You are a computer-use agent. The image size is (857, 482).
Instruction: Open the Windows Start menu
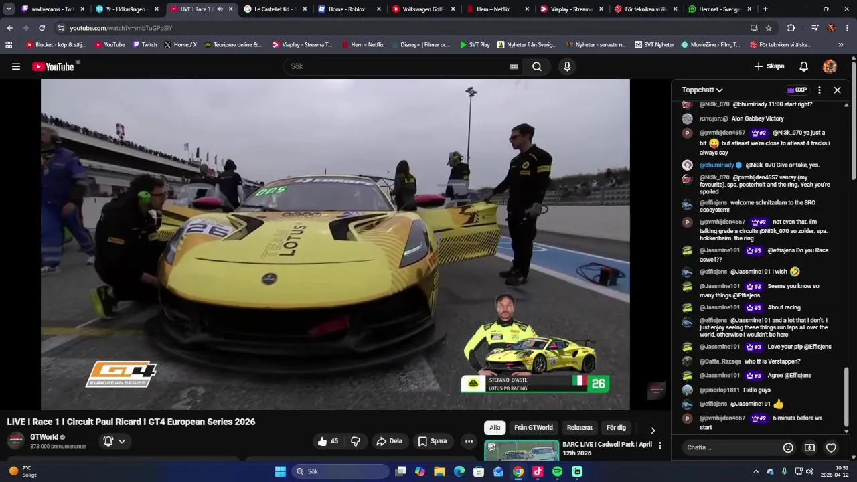281,471
